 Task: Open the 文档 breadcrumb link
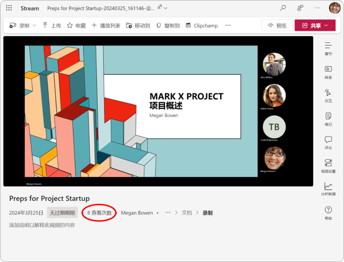[x=187, y=213]
